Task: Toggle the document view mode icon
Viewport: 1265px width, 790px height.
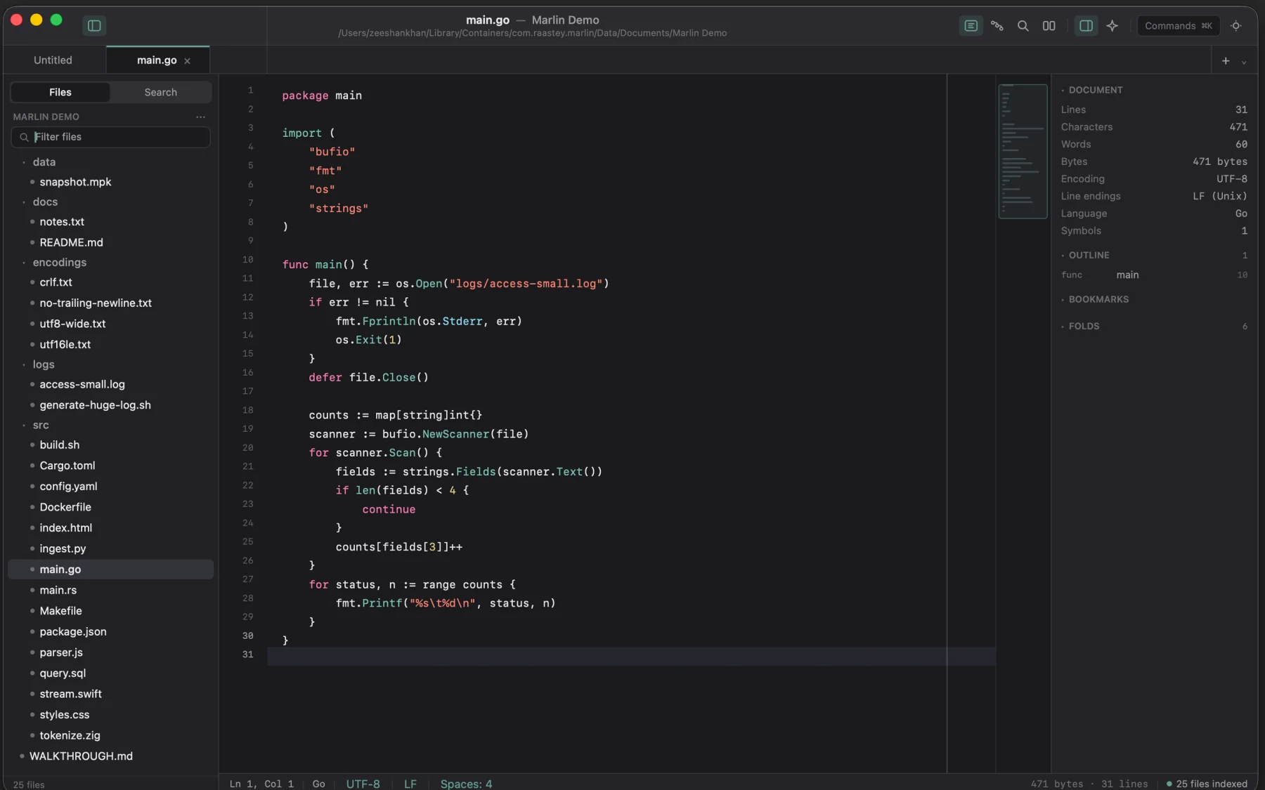Action: click(x=971, y=26)
